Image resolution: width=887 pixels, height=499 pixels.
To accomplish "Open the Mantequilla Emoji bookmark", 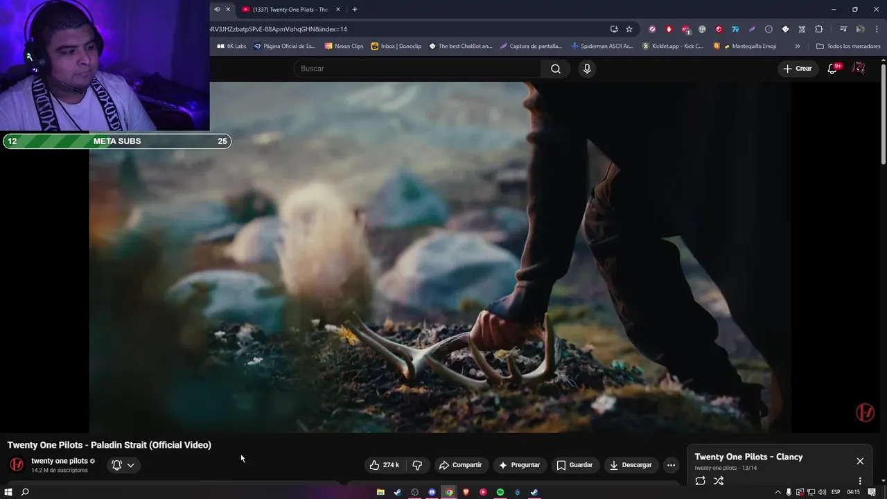I will click(746, 46).
